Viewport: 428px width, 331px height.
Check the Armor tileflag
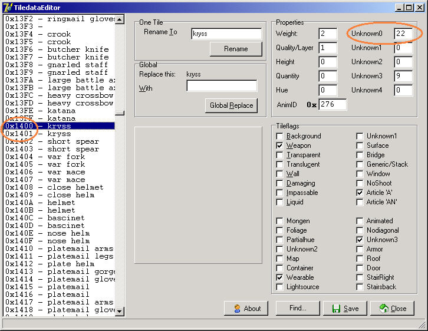(x=360, y=249)
